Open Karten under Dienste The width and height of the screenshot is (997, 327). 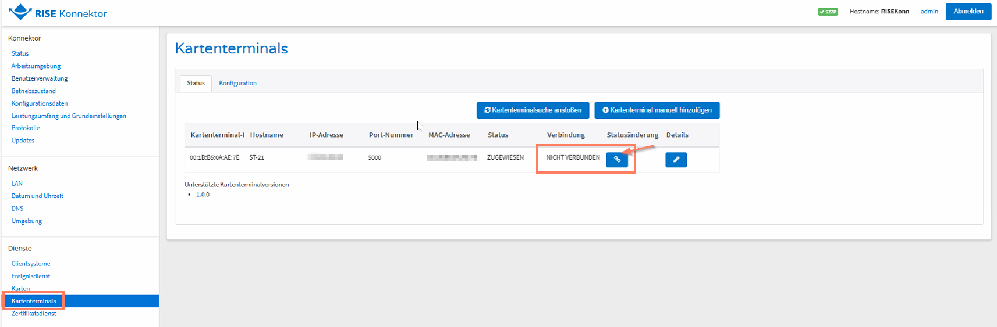[x=20, y=289]
